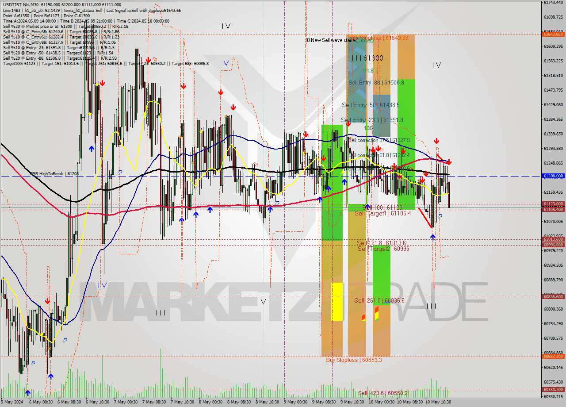The image size is (566, 407).
Task: Click the blue 61208.000 price tag
Action: coord(553,176)
